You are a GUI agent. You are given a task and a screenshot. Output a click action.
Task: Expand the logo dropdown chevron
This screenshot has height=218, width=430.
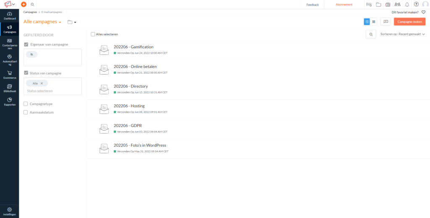(x=13, y=5)
